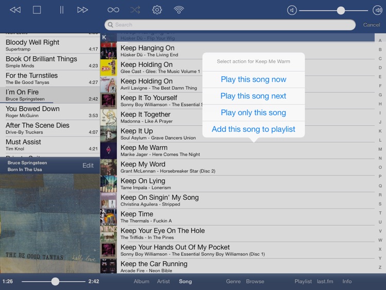The image size is (386, 290).
Task: Select I'm On Fire in playlist
Action: tap(50, 95)
